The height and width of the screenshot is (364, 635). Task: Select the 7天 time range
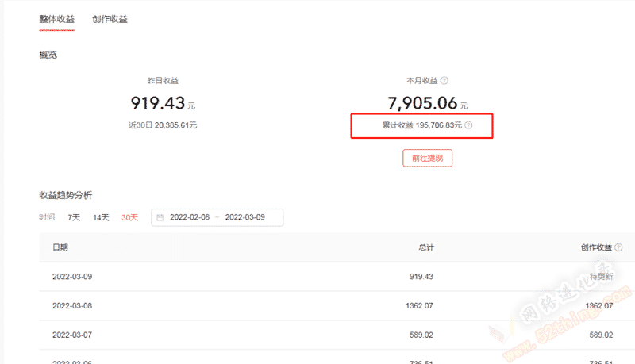tap(74, 217)
